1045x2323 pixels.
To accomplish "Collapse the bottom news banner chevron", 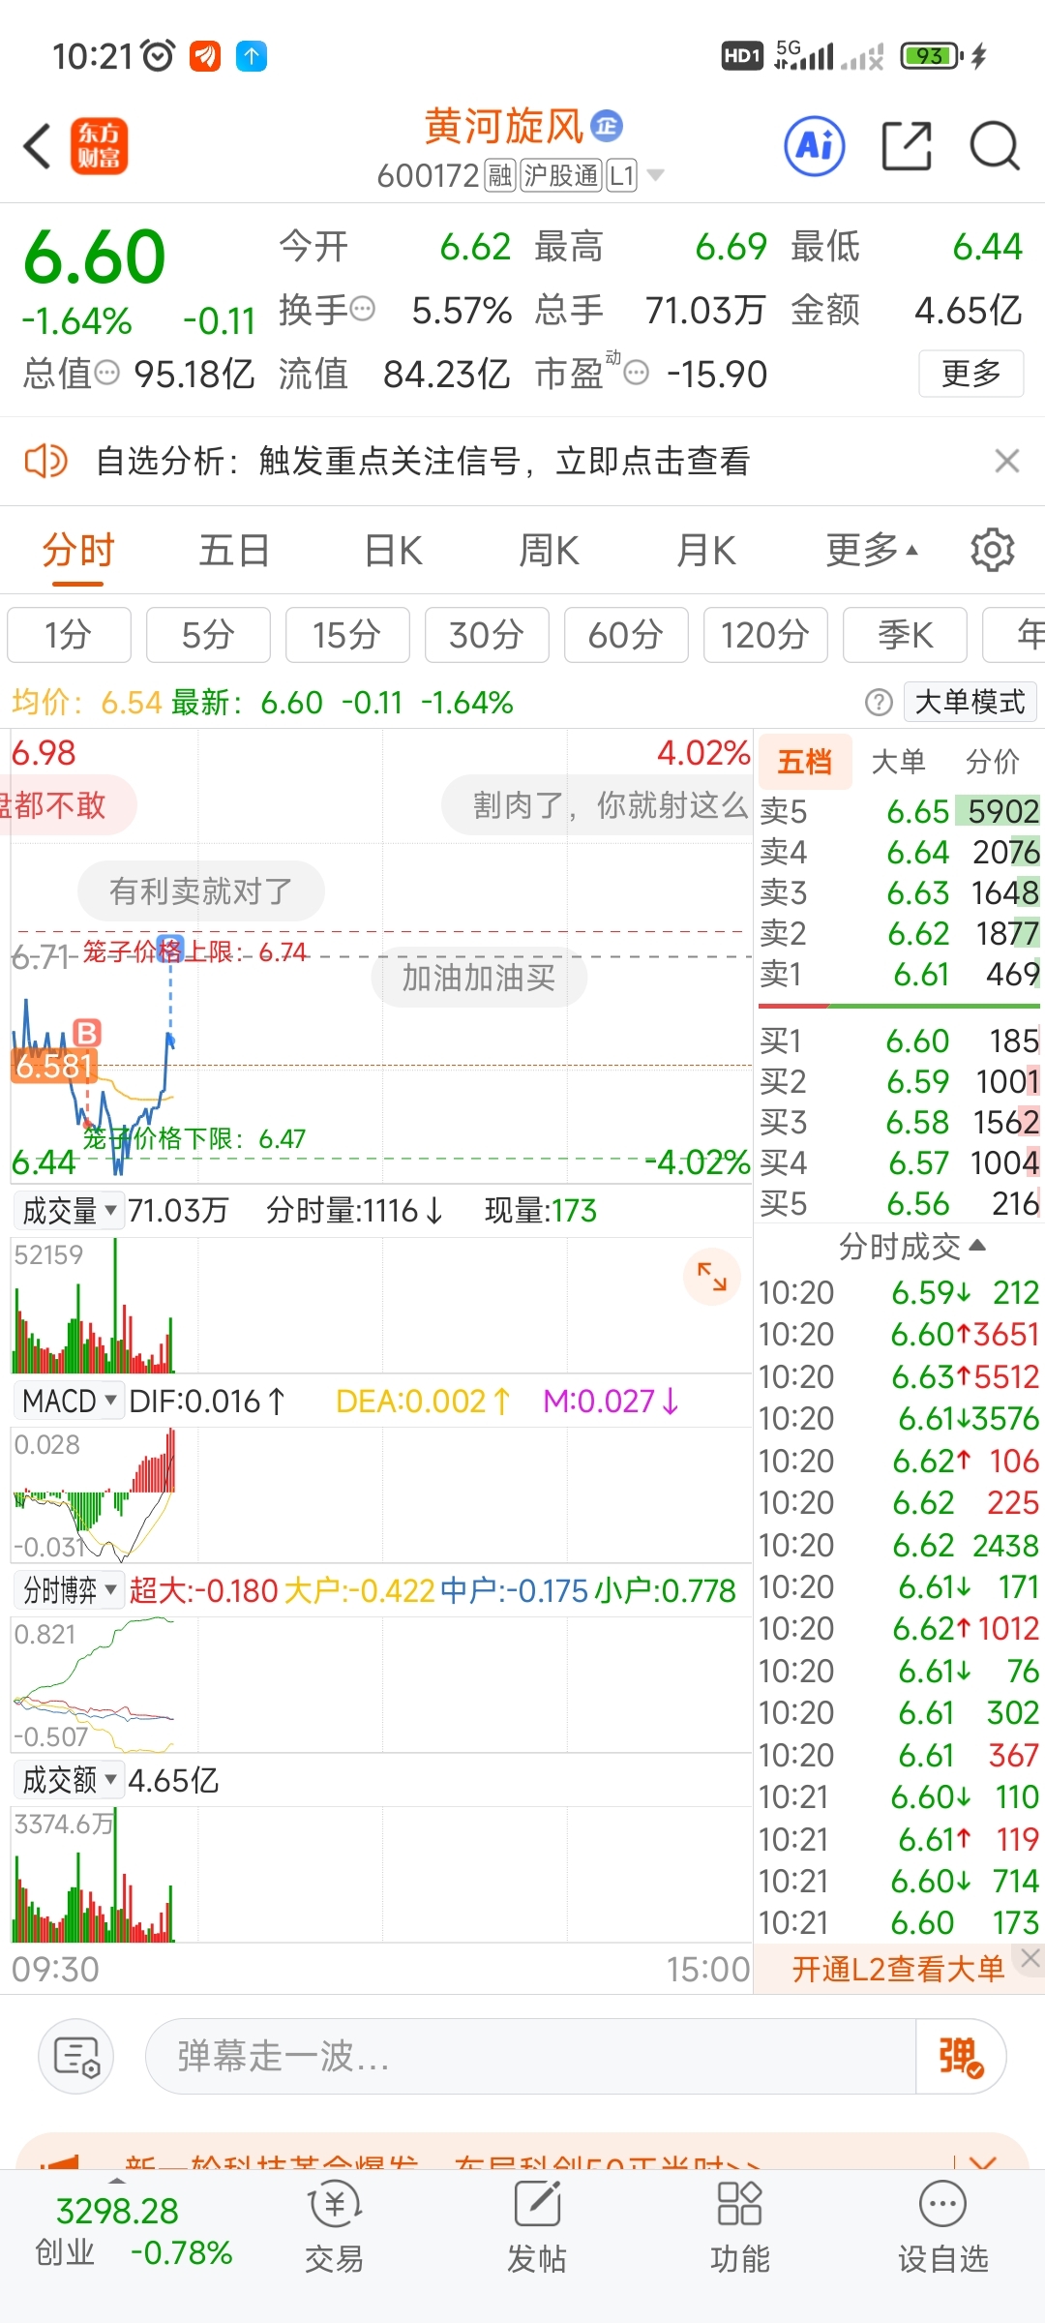I will (982, 2160).
